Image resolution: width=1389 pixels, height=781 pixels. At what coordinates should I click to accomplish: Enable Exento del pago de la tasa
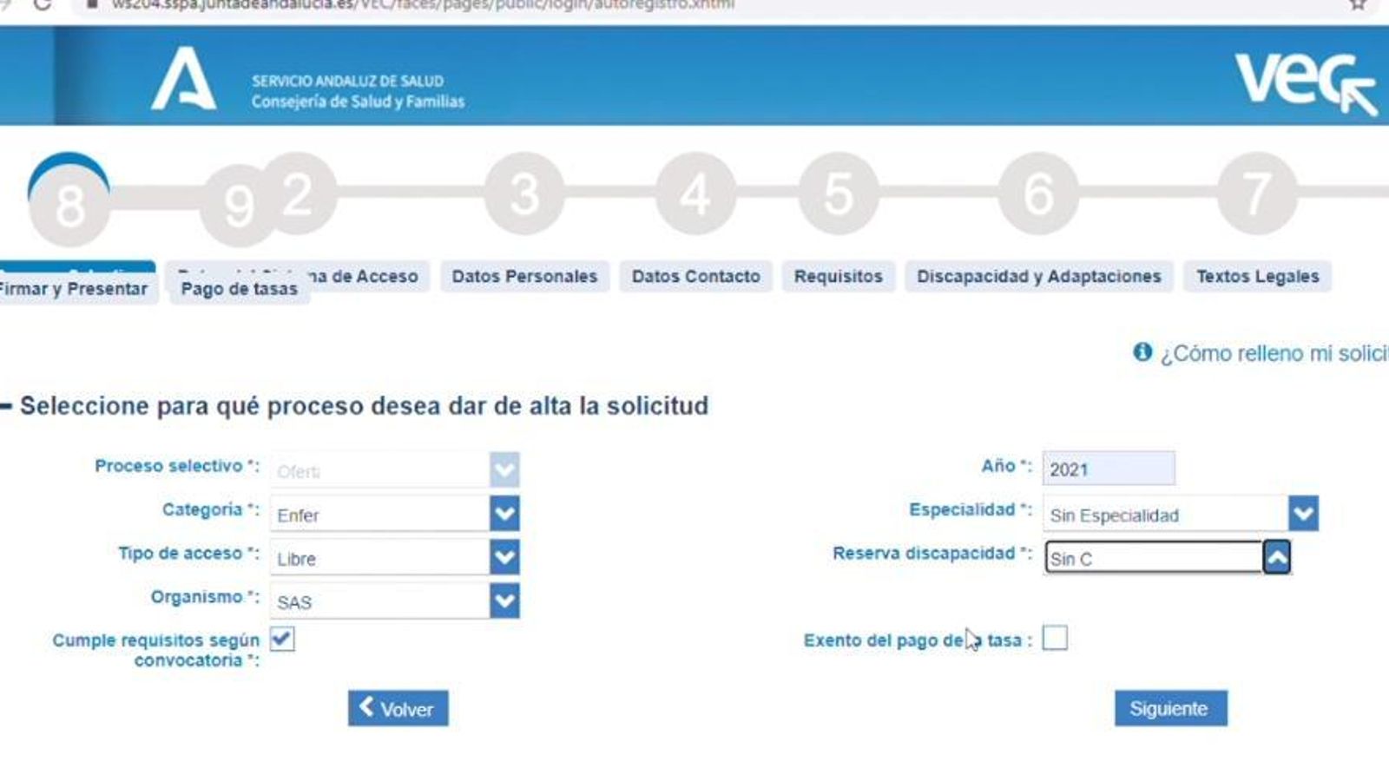(x=1057, y=640)
